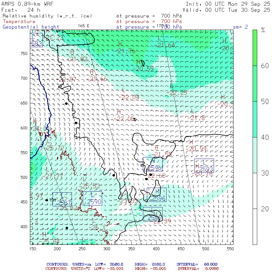Click the colorbar tick label '20'
This screenshot has height=272, width=272.
(x=265, y=209)
